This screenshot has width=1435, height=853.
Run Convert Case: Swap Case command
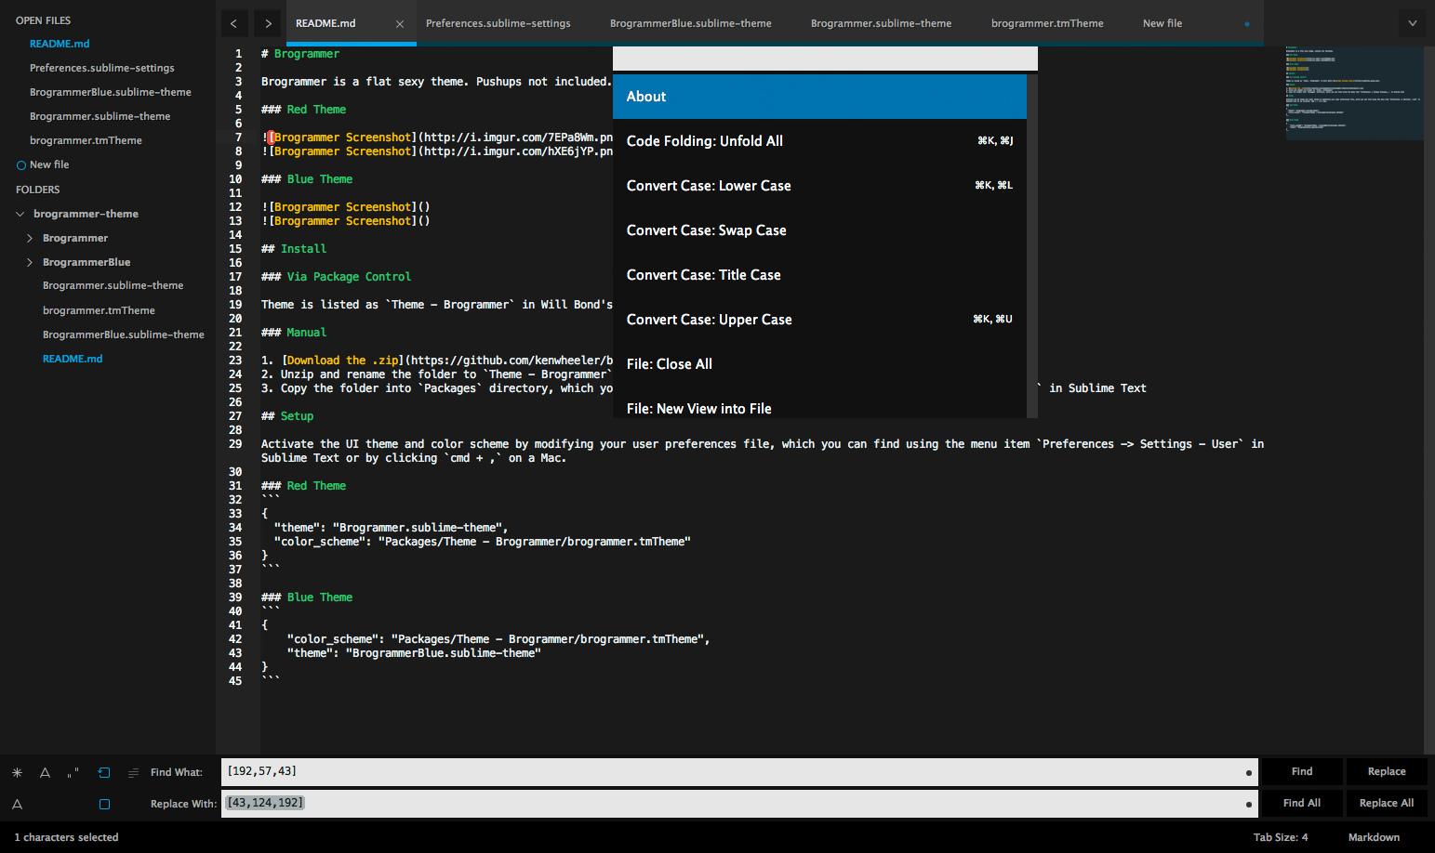[819, 230]
